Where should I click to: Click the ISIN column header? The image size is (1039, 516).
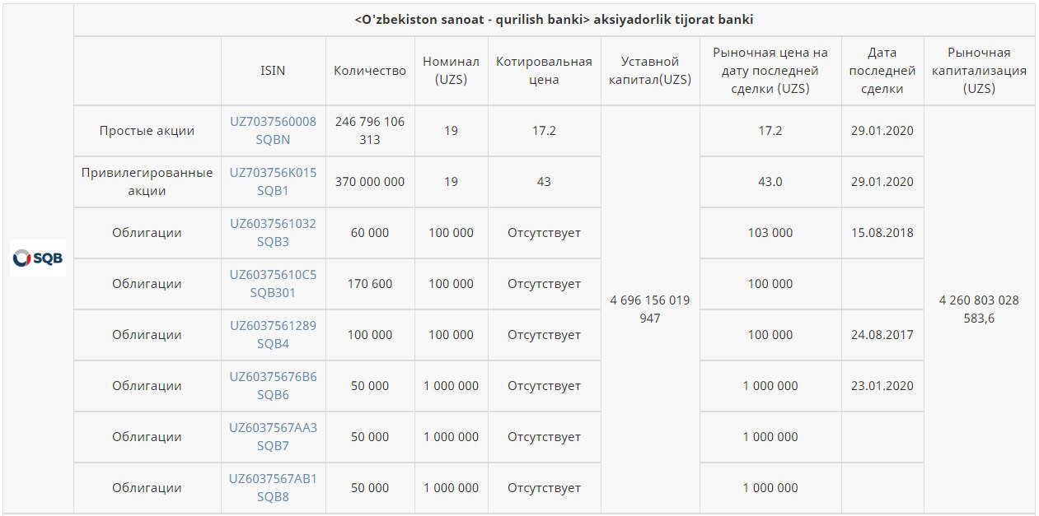pyautogui.click(x=273, y=71)
